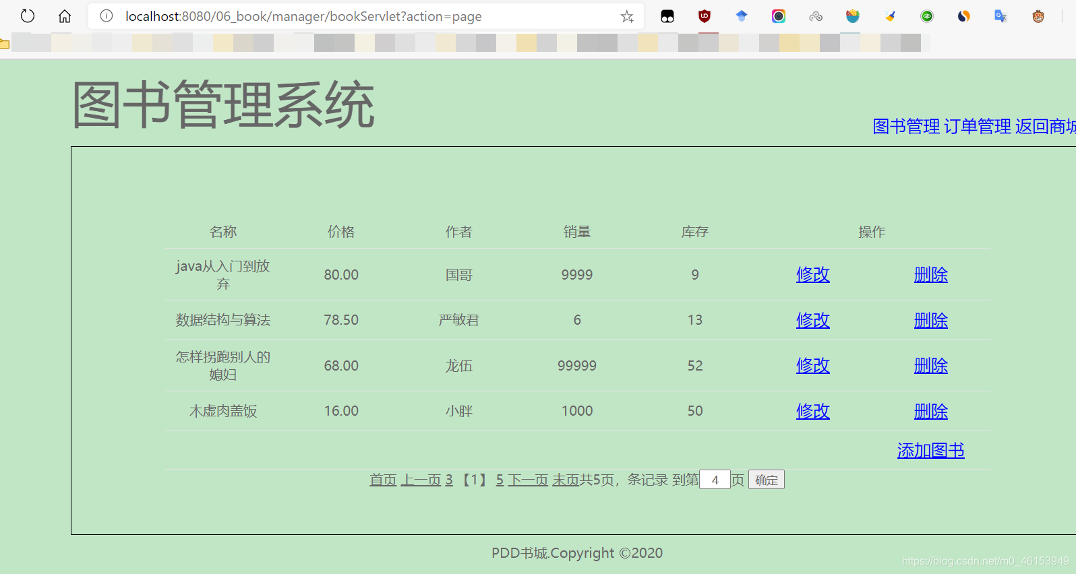This screenshot has height=574, width=1076.
Task: Click the page number input field
Action: pos(715,480)
